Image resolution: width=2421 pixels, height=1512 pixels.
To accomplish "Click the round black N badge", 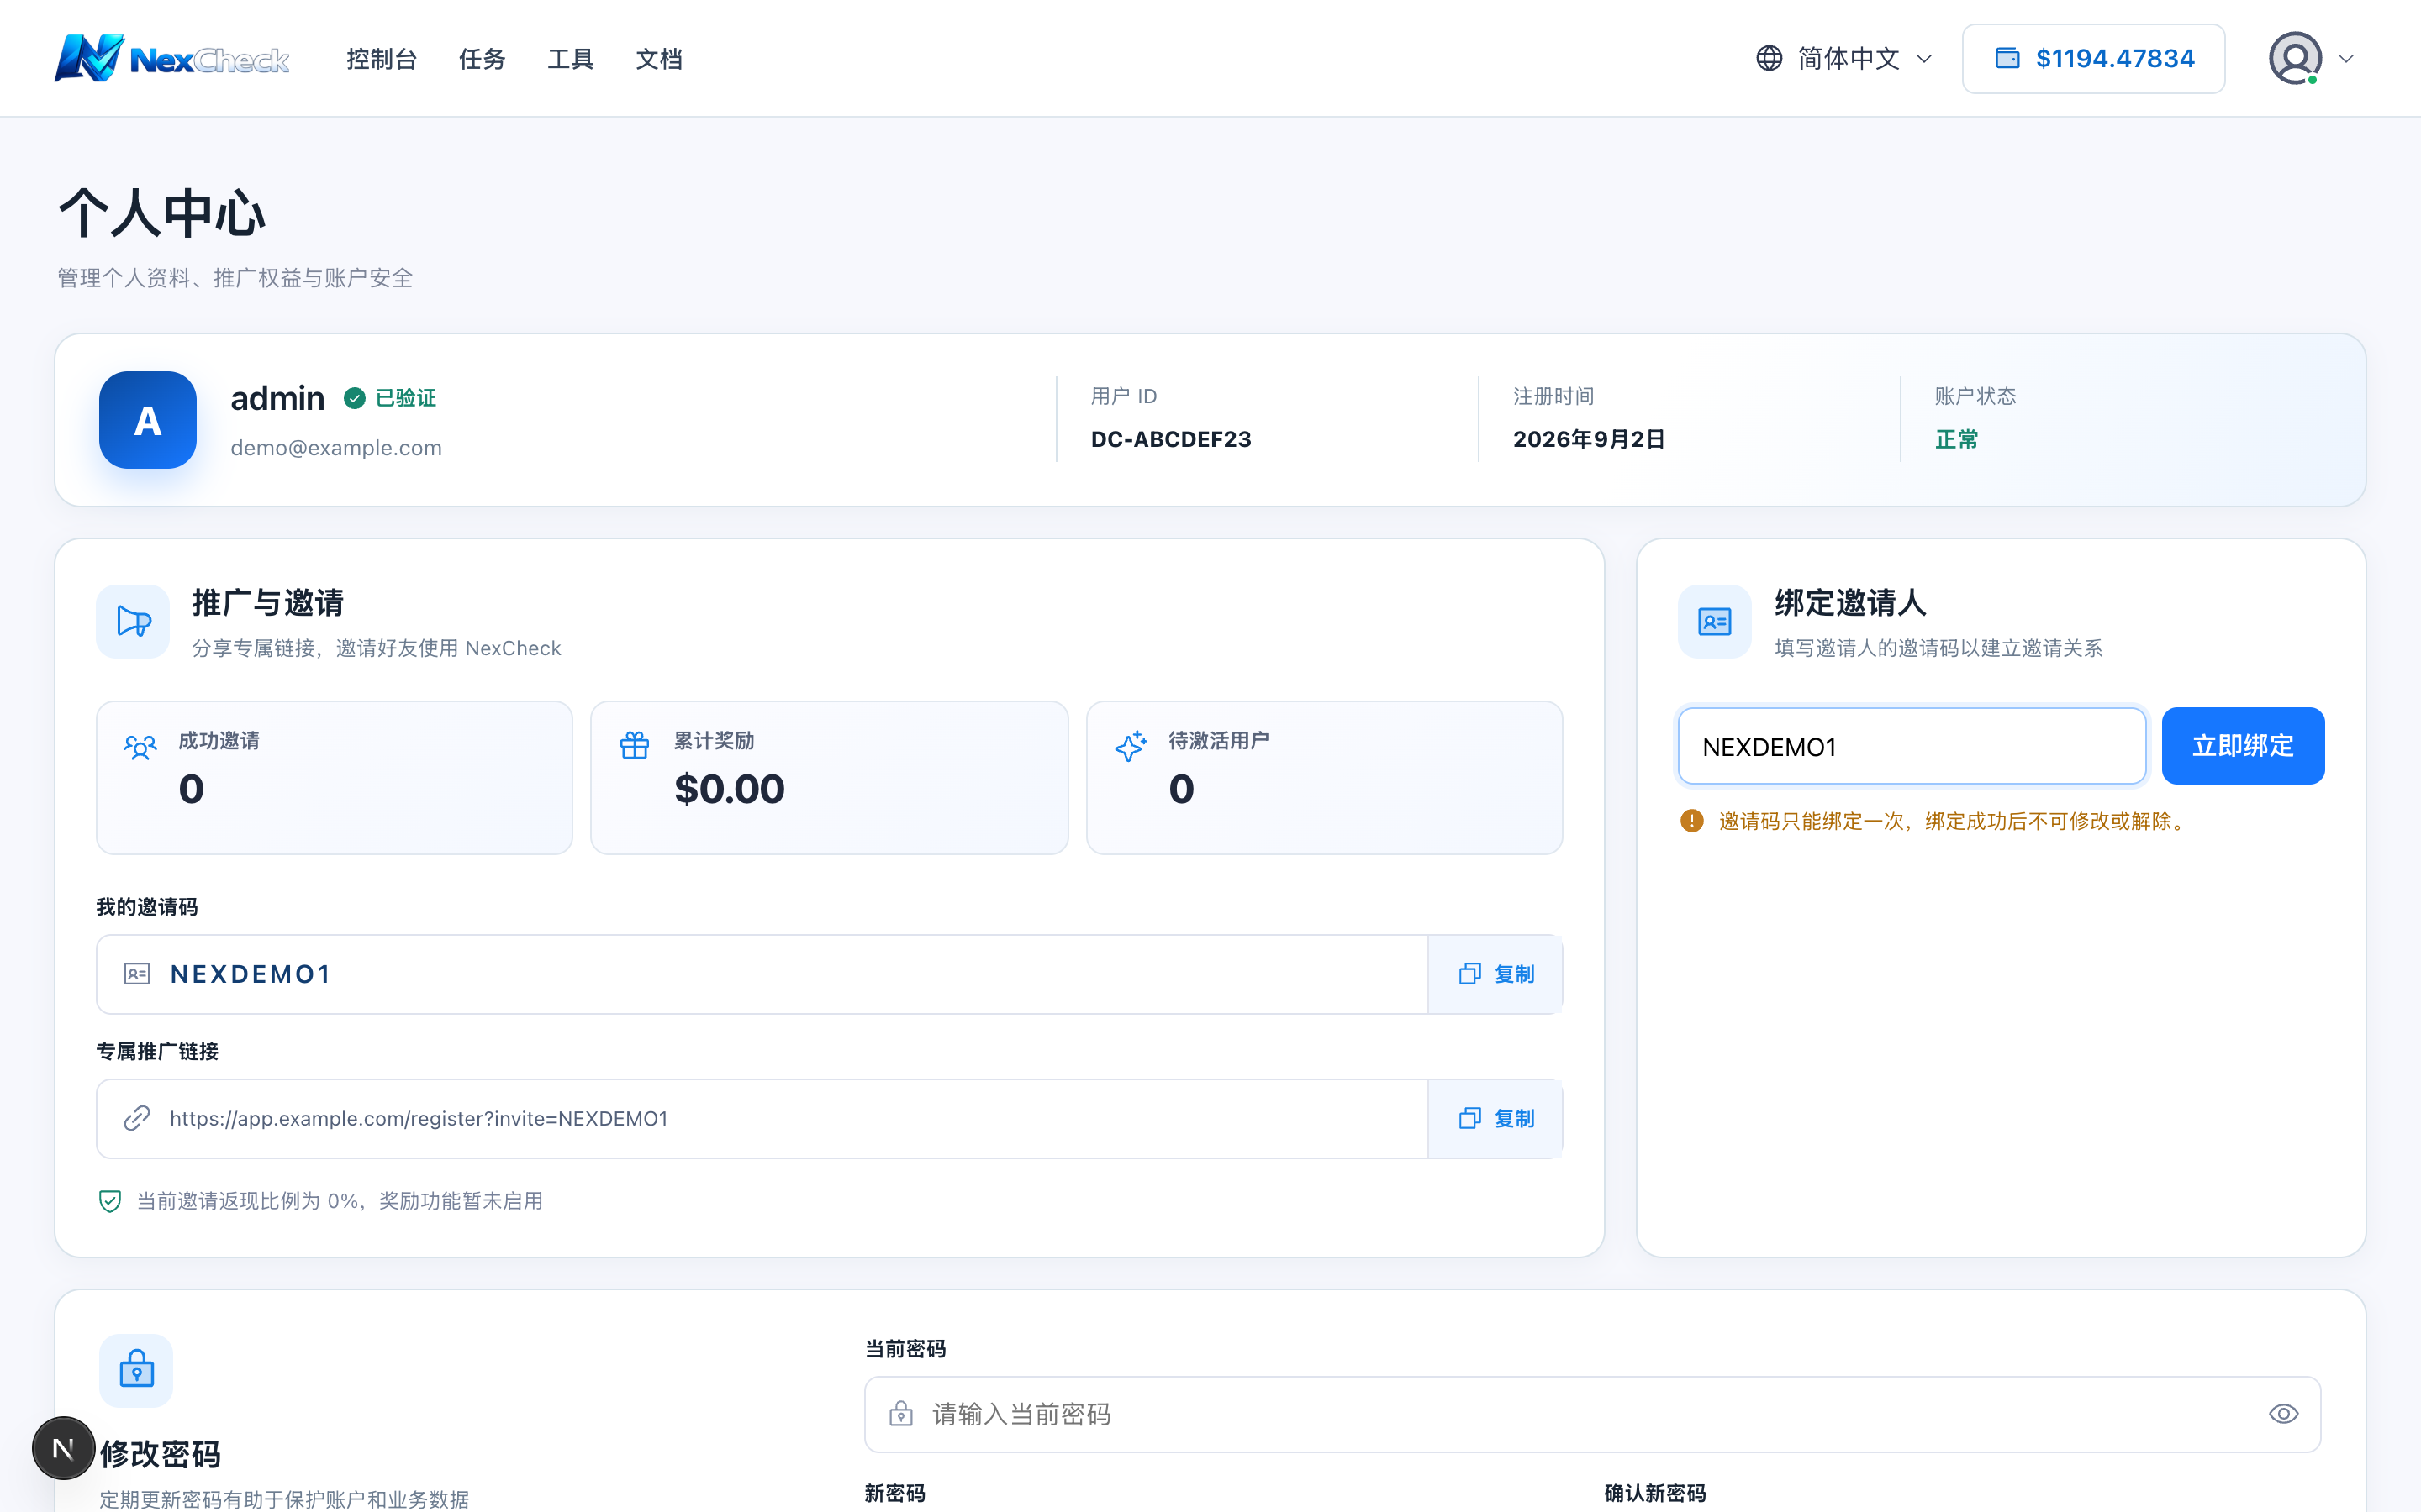I will tap(63, 1448).
